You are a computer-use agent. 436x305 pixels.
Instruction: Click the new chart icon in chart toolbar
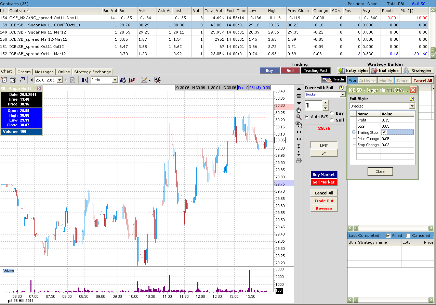4,80
